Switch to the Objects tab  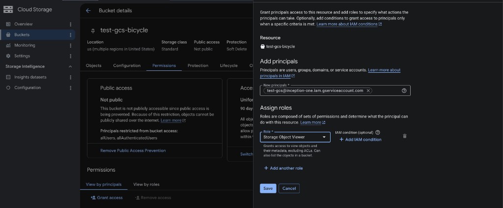[94, 65]
